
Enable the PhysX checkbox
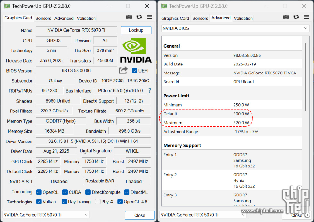(x=97, y=202)
